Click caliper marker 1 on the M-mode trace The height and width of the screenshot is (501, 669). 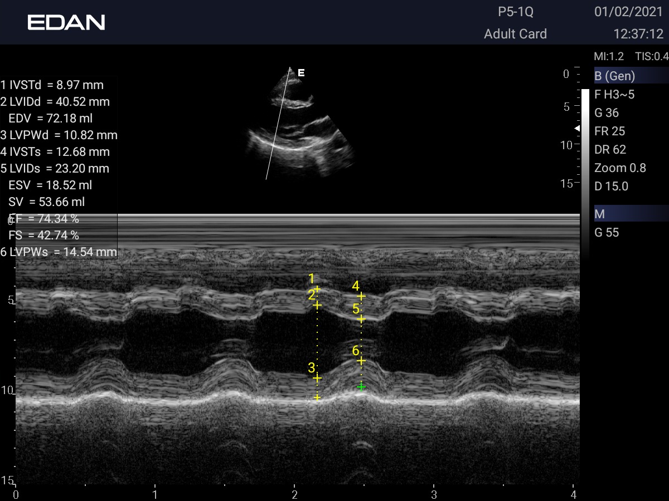pos(317,289)
